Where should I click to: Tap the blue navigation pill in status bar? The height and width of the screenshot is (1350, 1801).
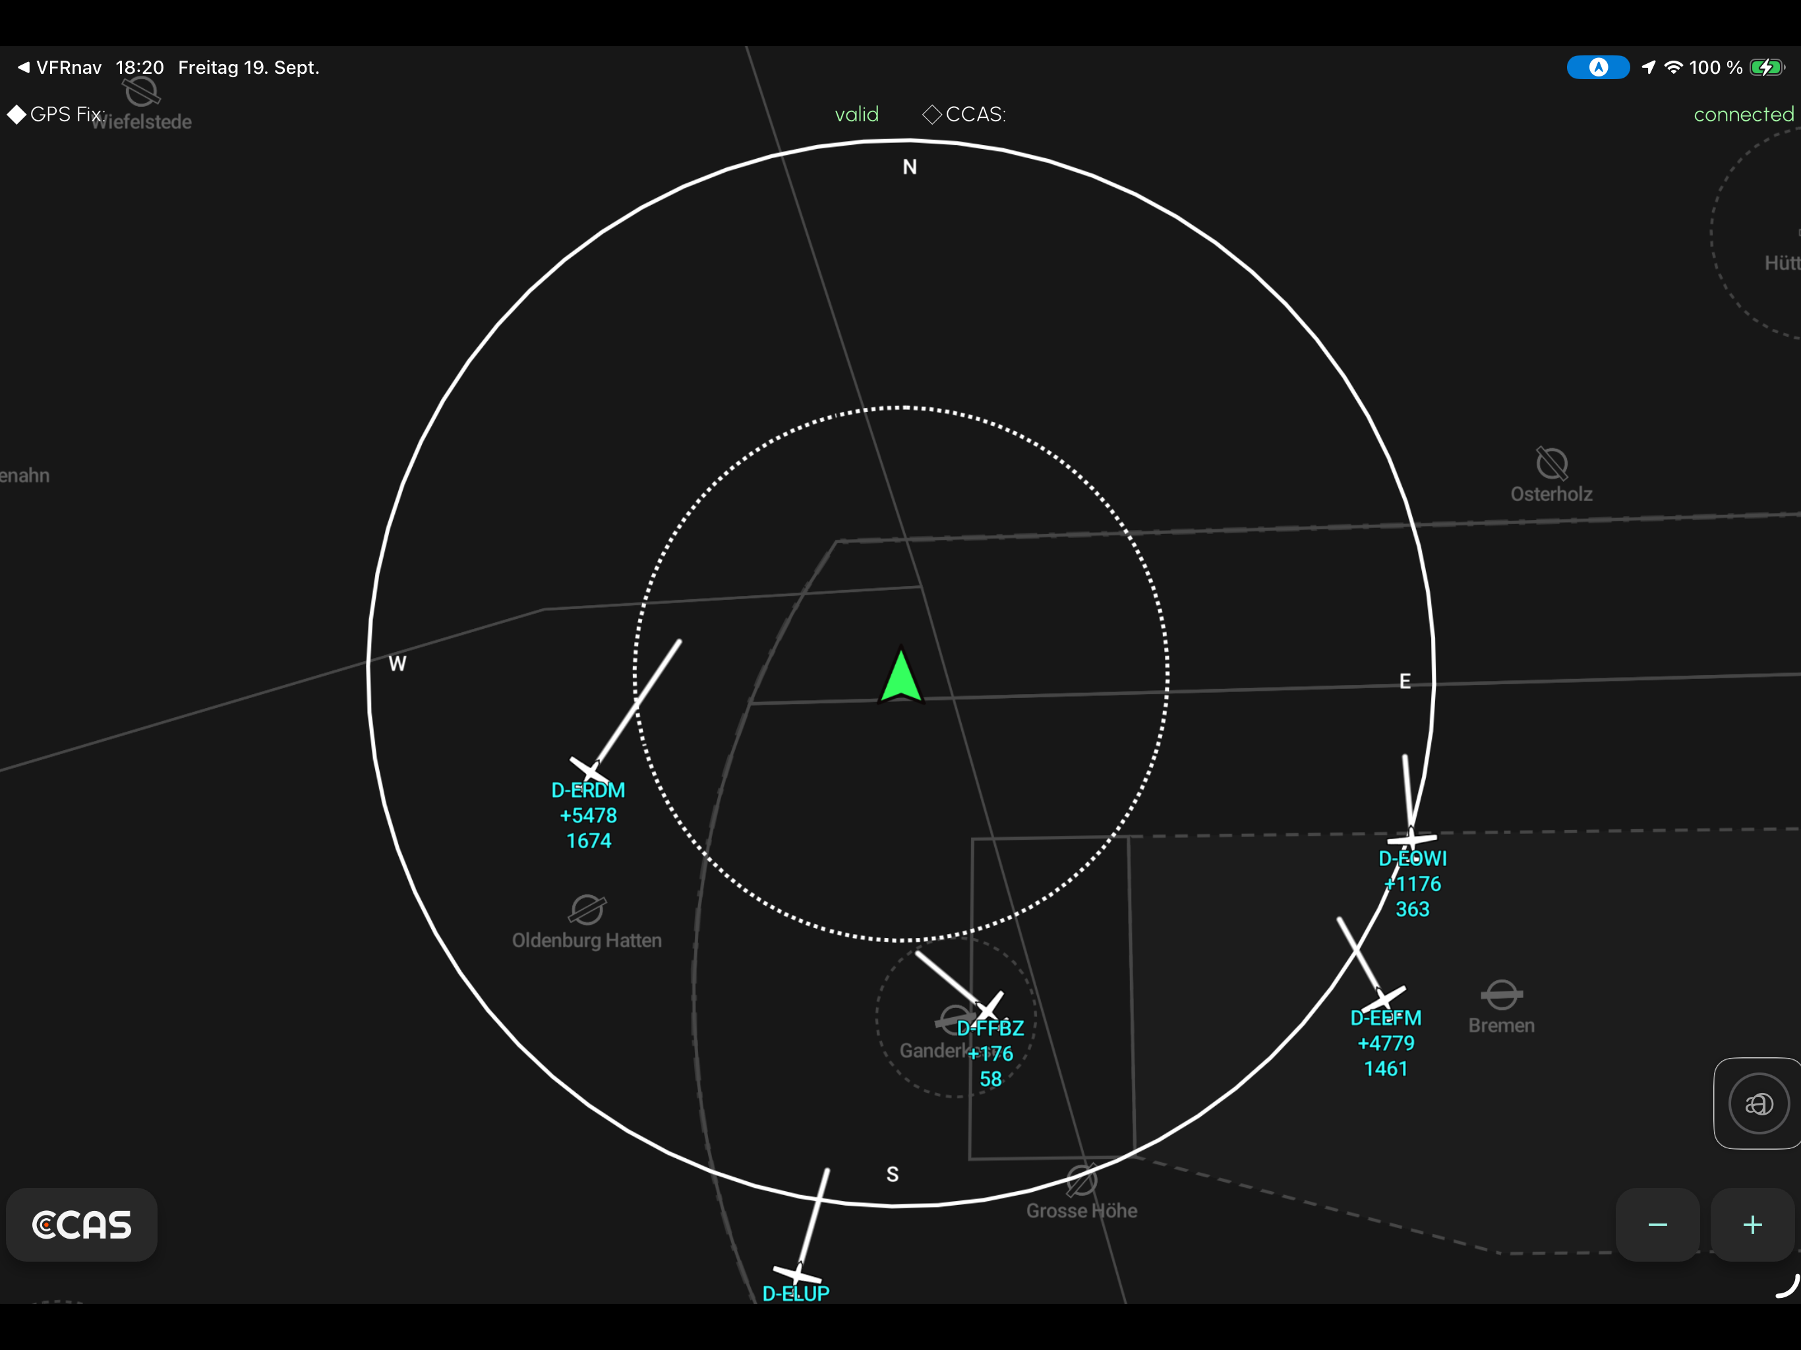(x=1597, y=68)
